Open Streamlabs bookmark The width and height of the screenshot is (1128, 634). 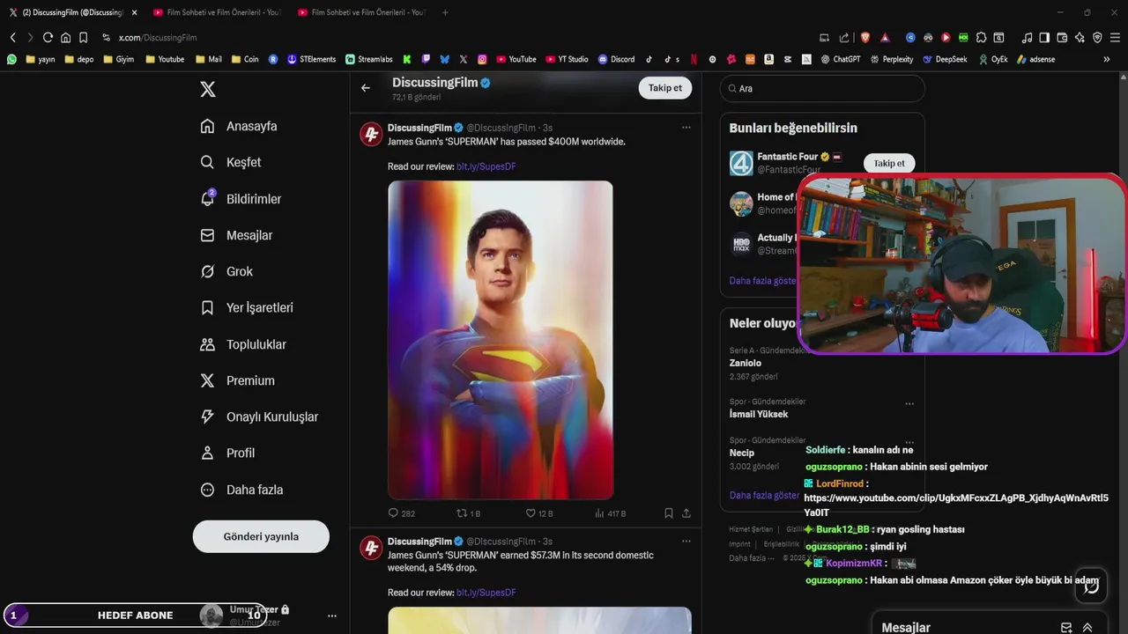(369, 59)
